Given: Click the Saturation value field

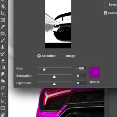Looking at the screenshot, I should (82, 76).
